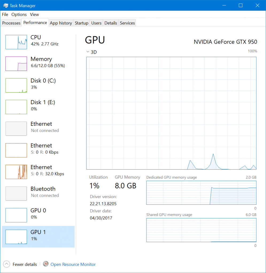
Task: Open the View menu
Action: [34, 14]
